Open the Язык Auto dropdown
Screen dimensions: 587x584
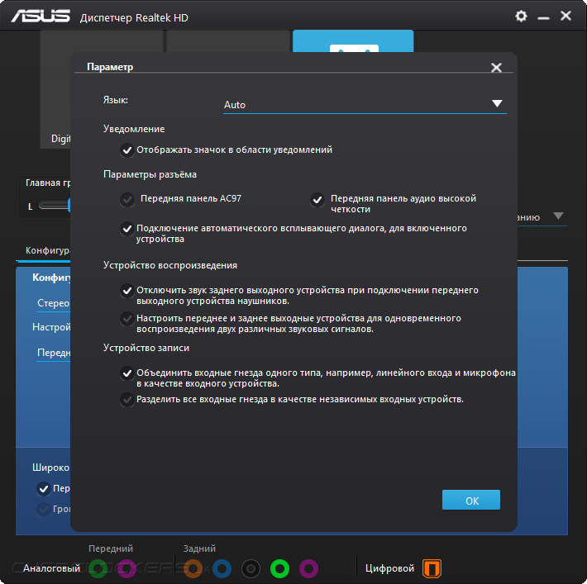click(x=365, y=104)
